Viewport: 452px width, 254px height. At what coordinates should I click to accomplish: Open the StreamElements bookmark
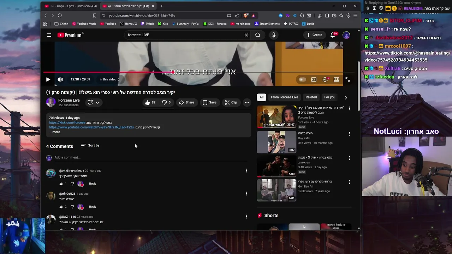point(267,24)
